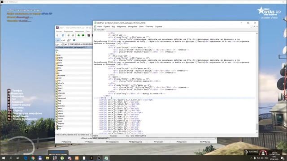Select the second drive button in drive bar

(63, 40)
